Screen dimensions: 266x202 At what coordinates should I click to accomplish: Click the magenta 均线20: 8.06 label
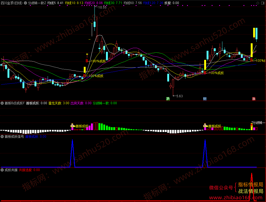(94, 3)
